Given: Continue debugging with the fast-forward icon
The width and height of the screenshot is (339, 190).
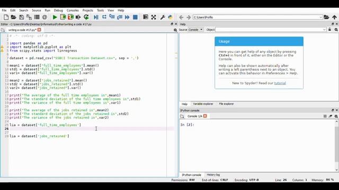Looking at the screenshot, I should 127,17.
